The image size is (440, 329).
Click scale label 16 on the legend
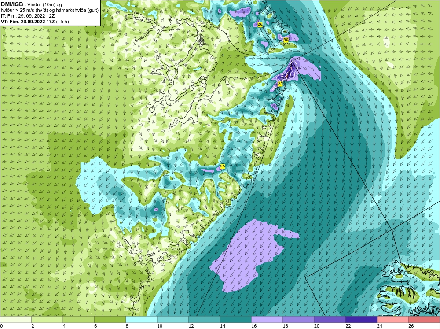(x=254, y=326)
